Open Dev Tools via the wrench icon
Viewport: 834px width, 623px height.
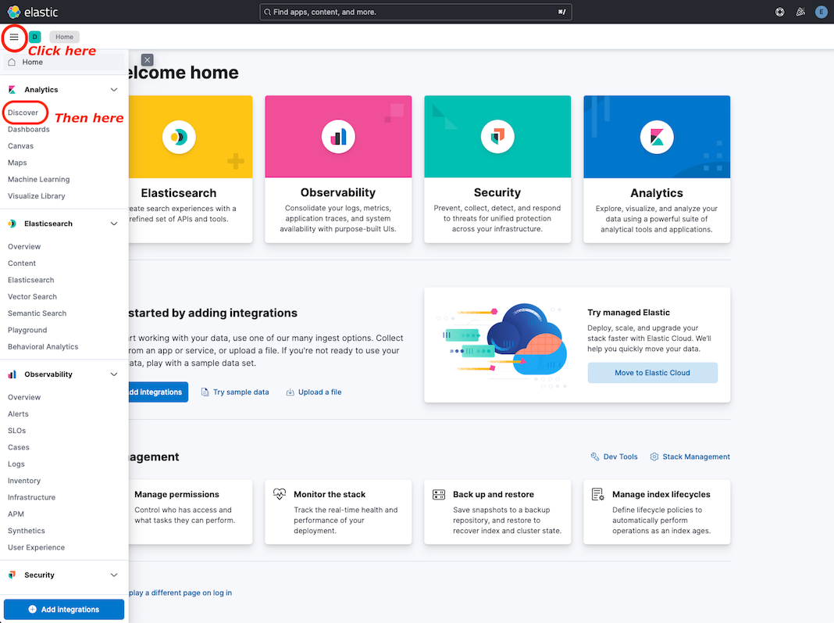614,457
